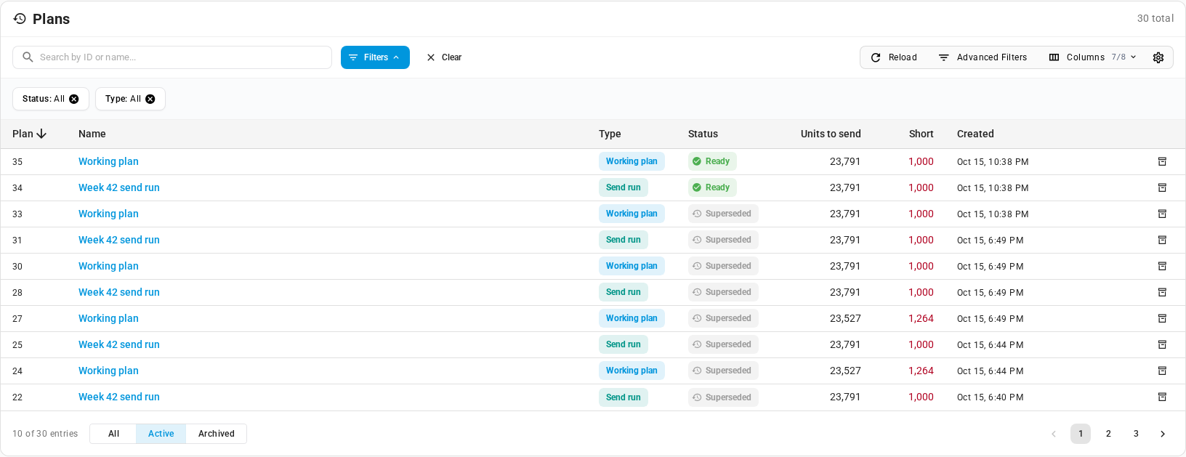Archive plan 27 using its row icon

1162,318
